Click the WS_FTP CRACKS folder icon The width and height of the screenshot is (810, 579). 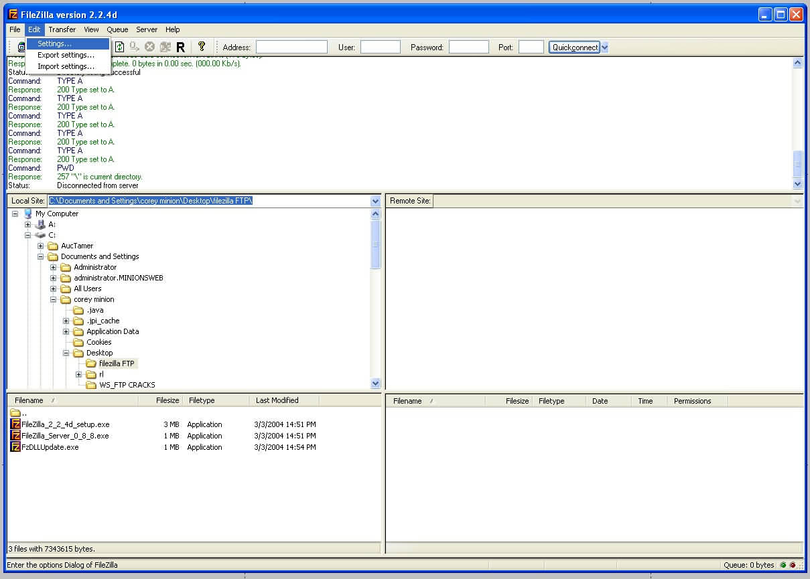[x=92, y=385]
